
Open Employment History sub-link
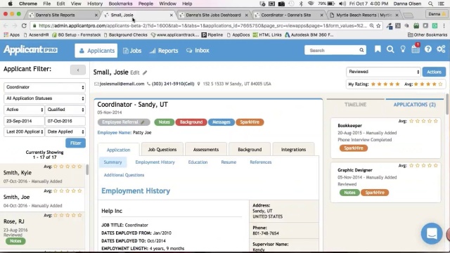click(x=155, y=162)
